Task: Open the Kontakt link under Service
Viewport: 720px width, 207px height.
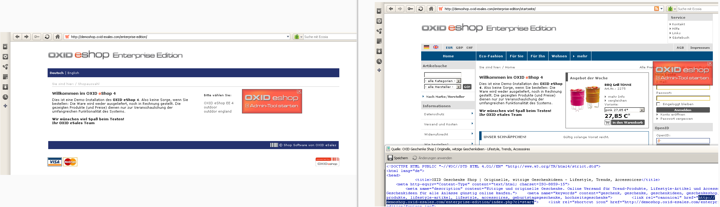Action: (x=678, y=24)
